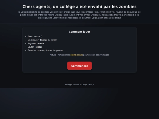The image size is (159, 119).
Task: Click the yellow 'objets jaunes' highlighted text
Action: pyautogui.click(x=77, y=55)
